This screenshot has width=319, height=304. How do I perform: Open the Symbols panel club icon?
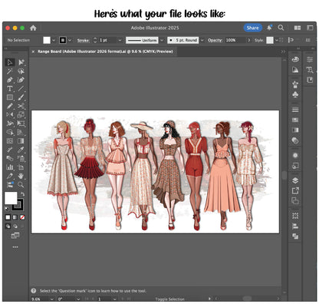pyautogui.click(x=295, y=94)
